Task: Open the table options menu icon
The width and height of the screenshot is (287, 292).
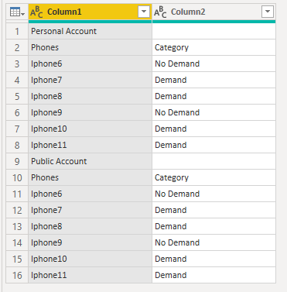Action: pos(17,12)
